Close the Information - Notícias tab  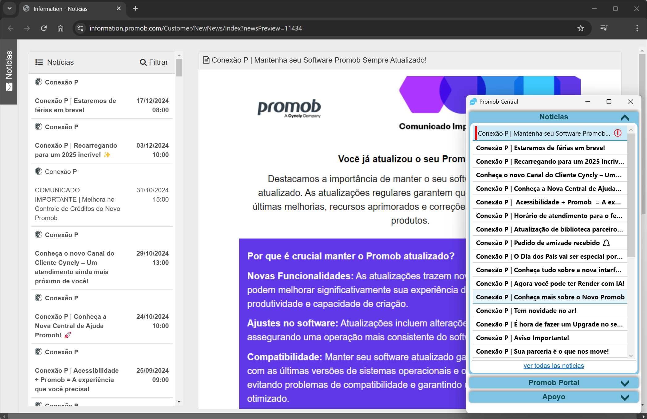click(x=119, y=9)
